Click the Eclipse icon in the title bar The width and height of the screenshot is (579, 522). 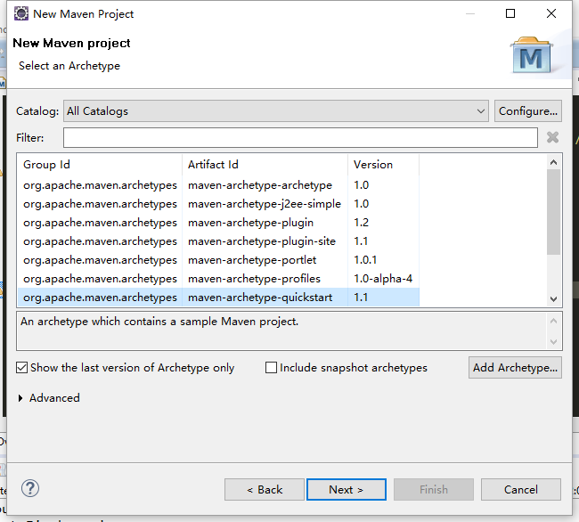tap(21, 13)
